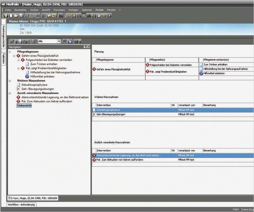Close the Navigator panel
This screenshot has height=212, width=254.
point(88,47)
